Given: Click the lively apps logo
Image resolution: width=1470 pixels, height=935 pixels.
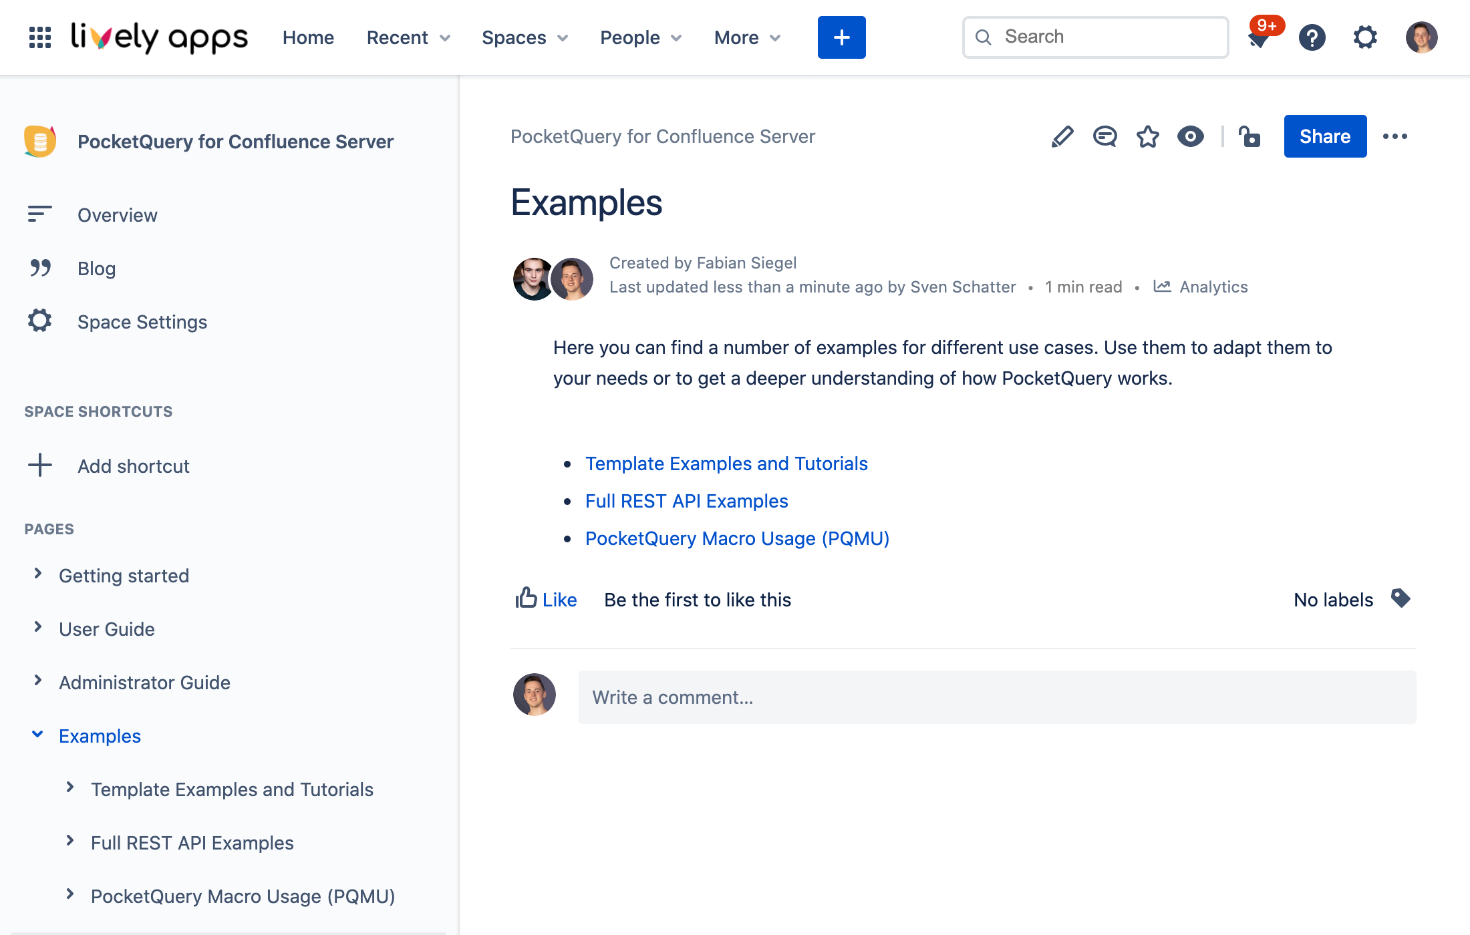Looking at the screenshot, I should coord(159,37).
